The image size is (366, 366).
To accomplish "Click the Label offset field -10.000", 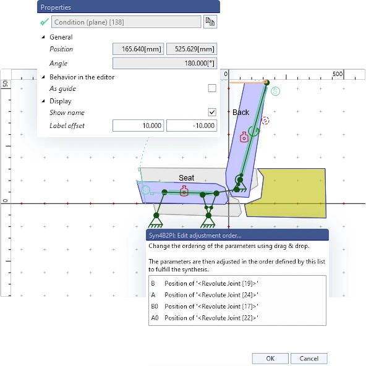I will pyautogui.click(x=192, y=126).
